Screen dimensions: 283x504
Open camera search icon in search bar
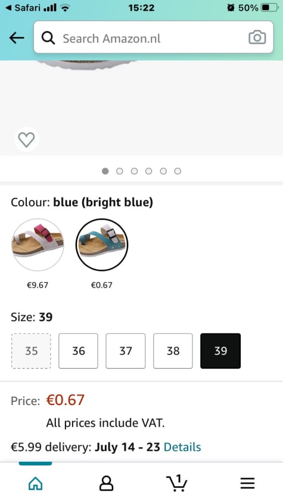[257, 38]
